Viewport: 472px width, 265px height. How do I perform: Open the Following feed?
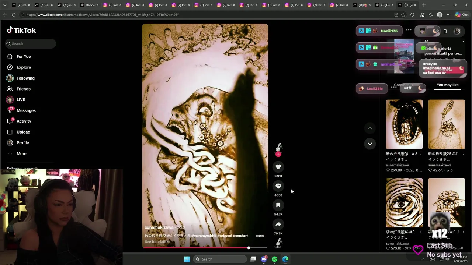(25, 78)
